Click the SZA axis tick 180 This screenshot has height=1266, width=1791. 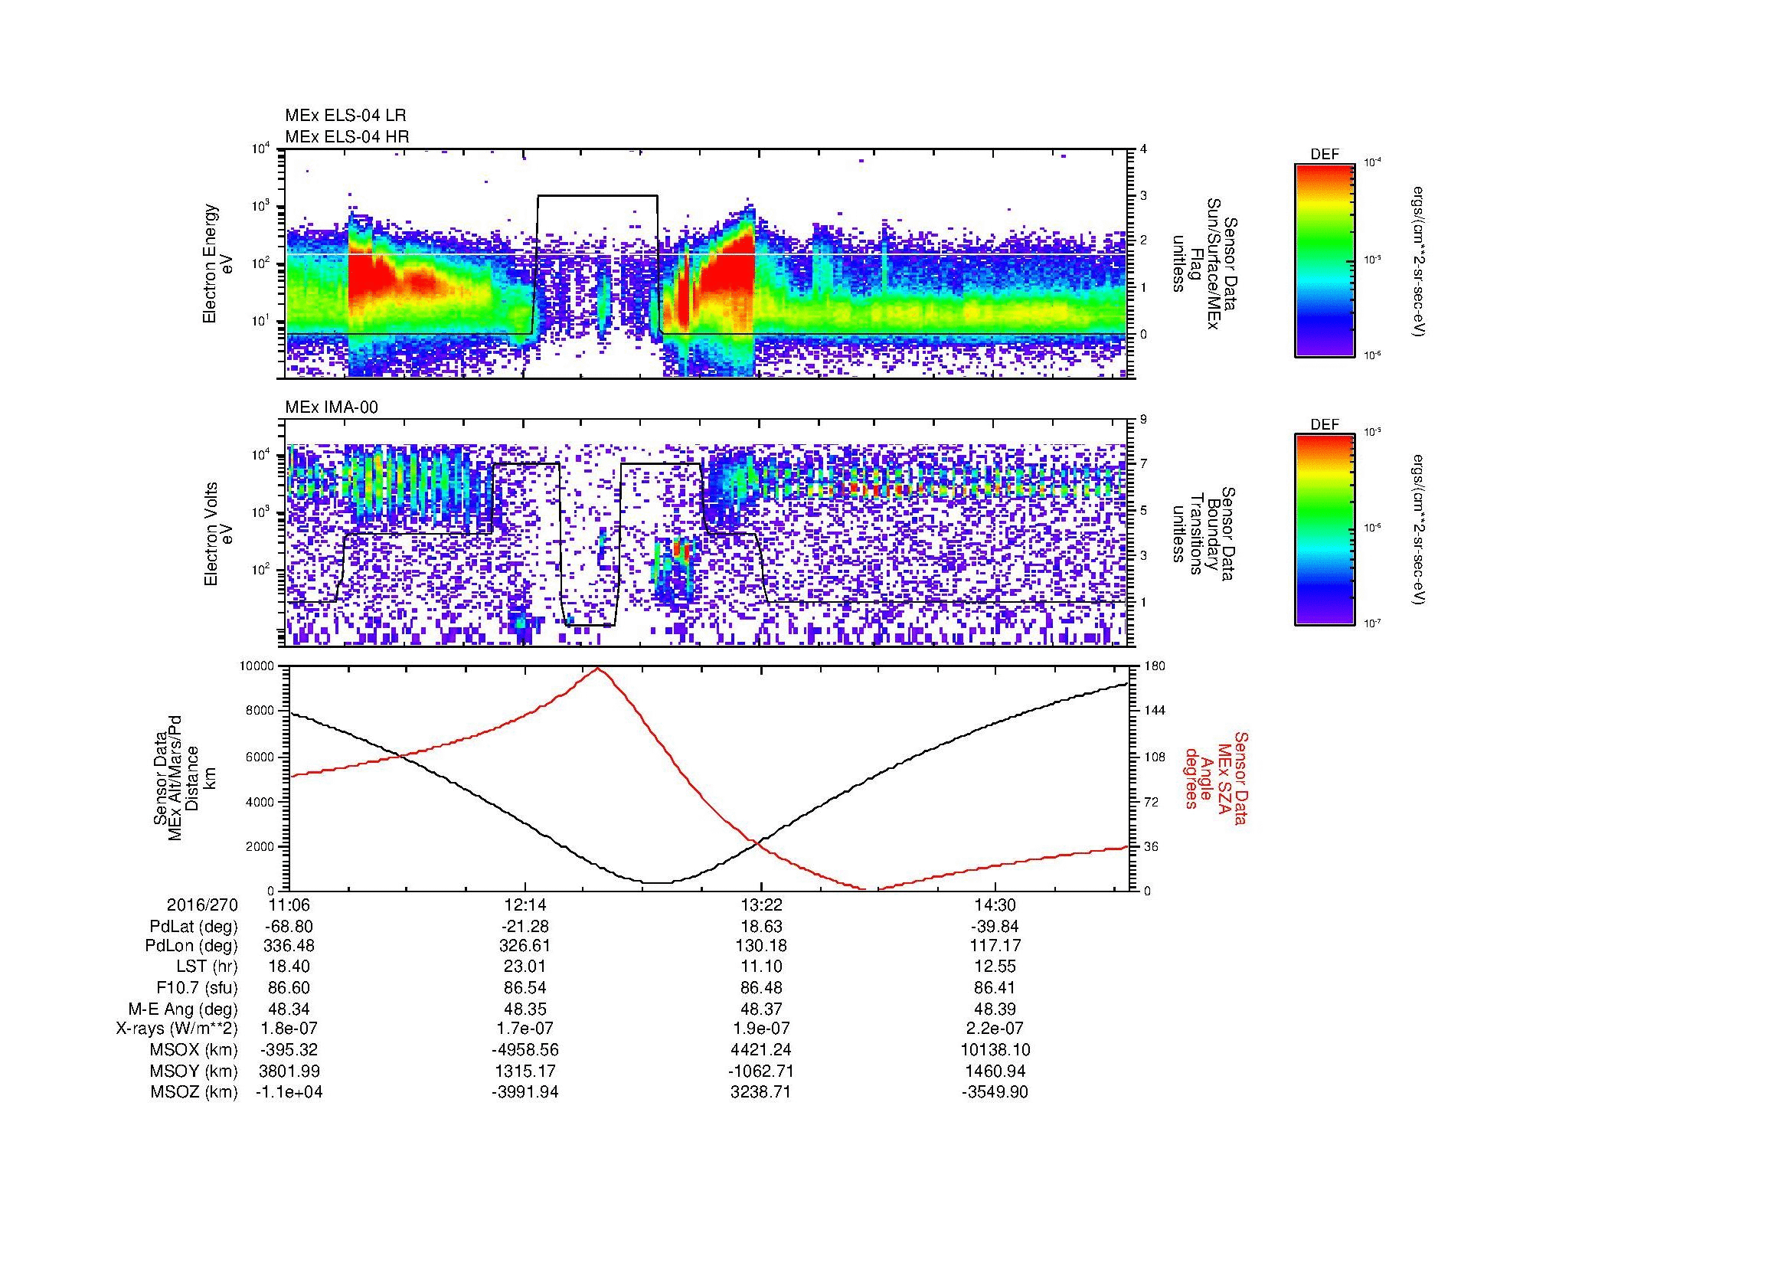(x=1155, y=666)
